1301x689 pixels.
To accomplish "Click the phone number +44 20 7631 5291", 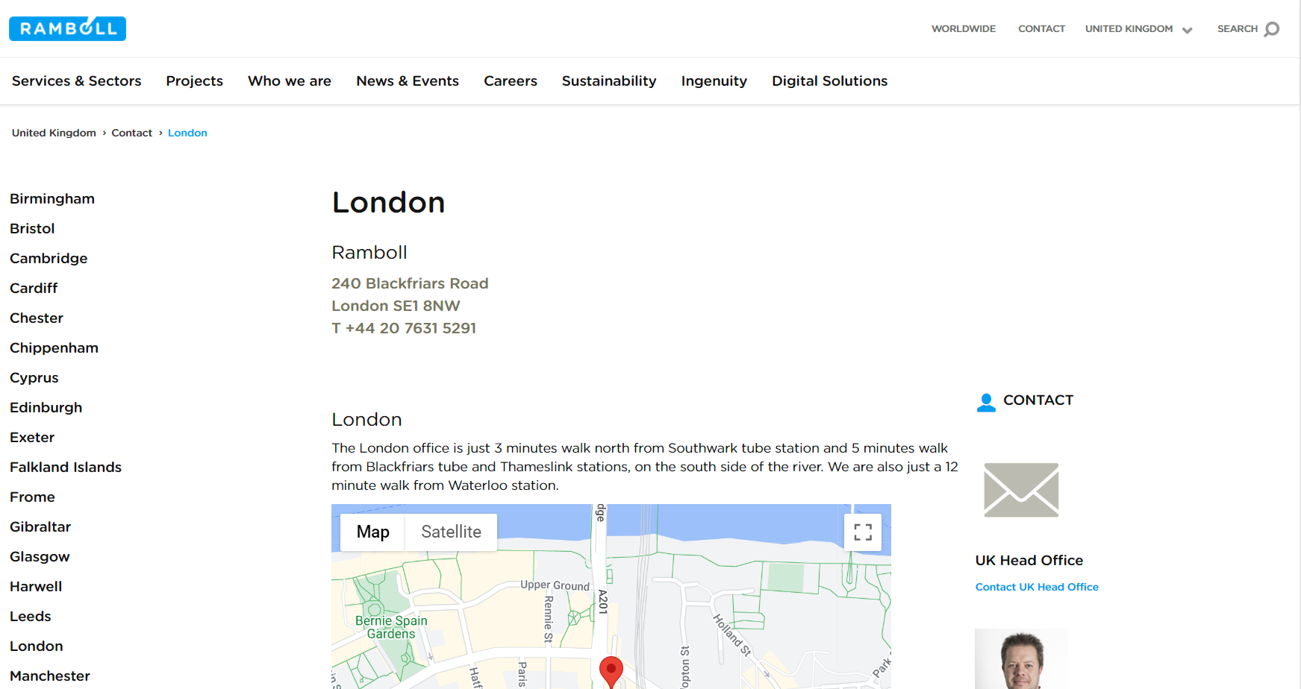I will (x=411, y=328).
